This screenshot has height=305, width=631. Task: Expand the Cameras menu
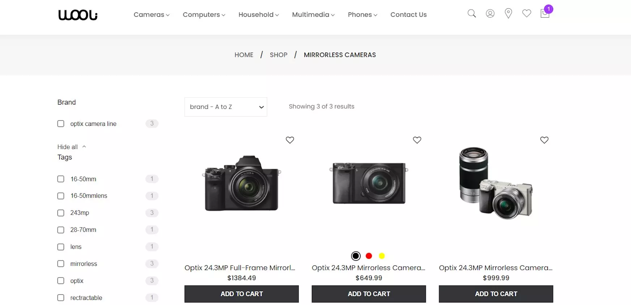click(151, 14)
